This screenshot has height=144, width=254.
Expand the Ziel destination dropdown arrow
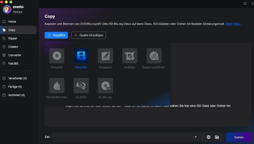coord(196,137)
